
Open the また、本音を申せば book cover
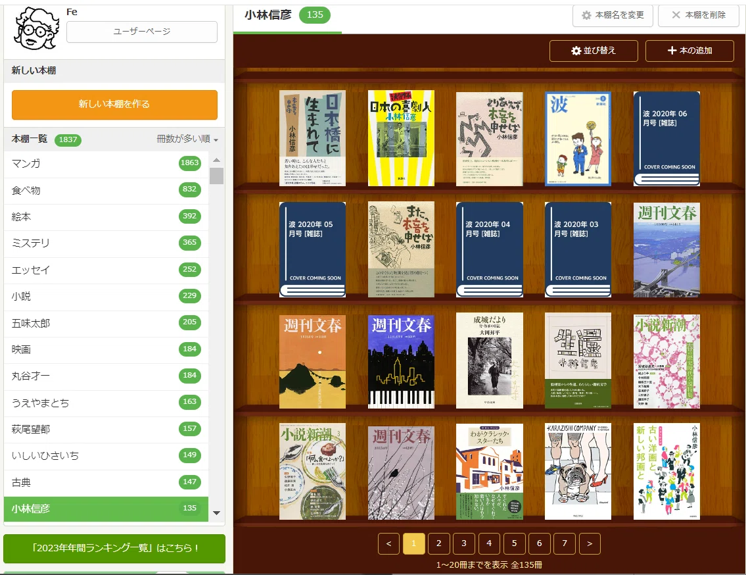point(401,249)
